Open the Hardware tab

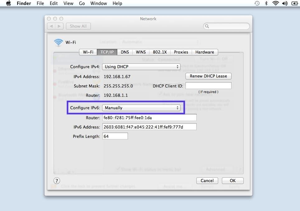click(x=204, y=52)
